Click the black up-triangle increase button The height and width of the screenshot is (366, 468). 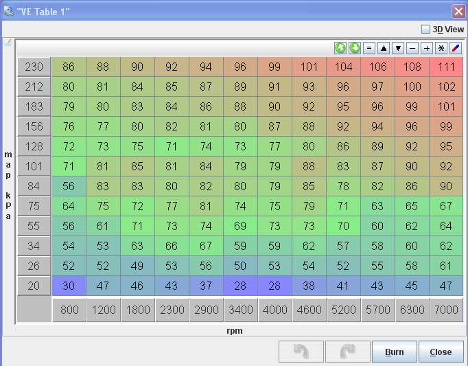[384, 48]
